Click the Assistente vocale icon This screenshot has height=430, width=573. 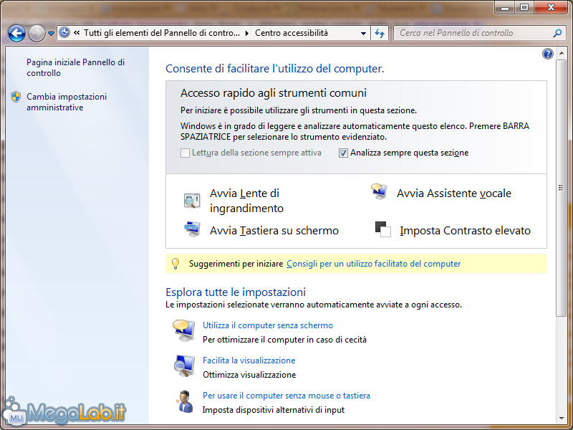pyautogui.click(x=379, y=191)
